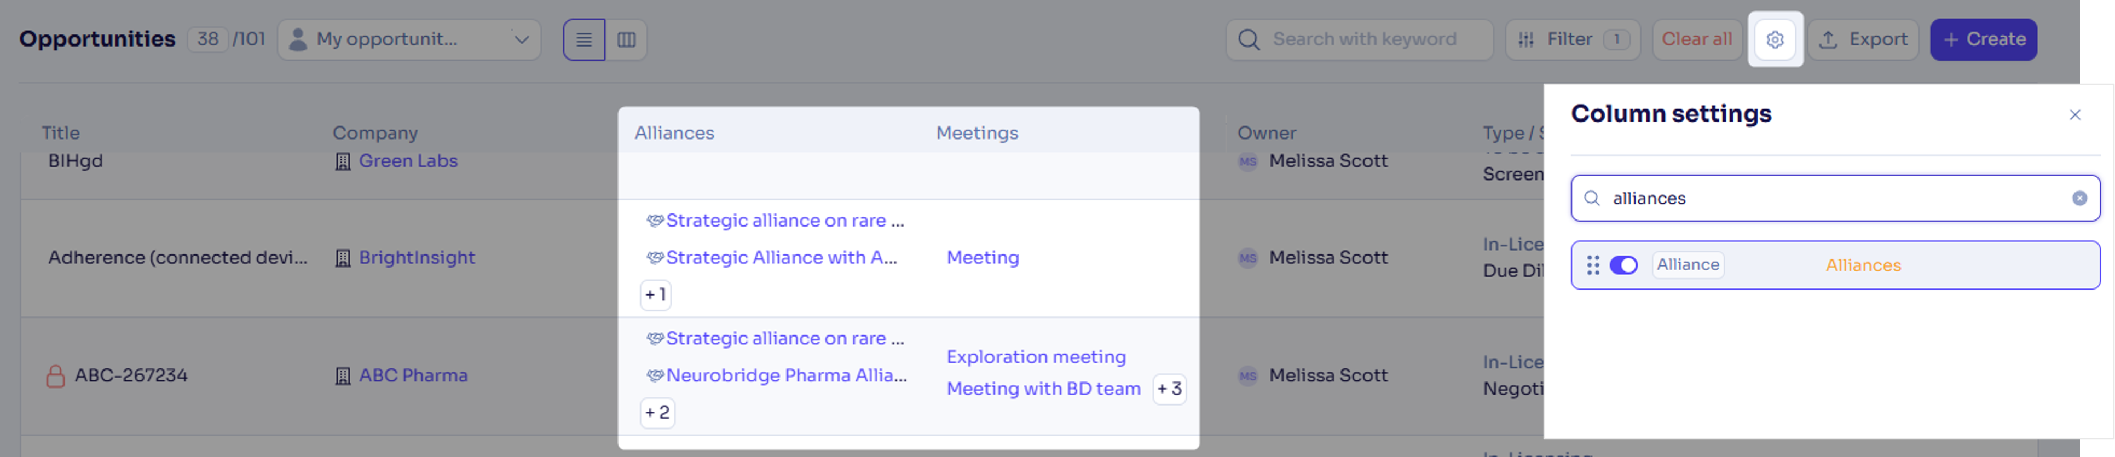Image resolution: width=2115 pixels, height=457 pixels.
Task: Open the Exploration meeting link
Action: pos(1036,357)
